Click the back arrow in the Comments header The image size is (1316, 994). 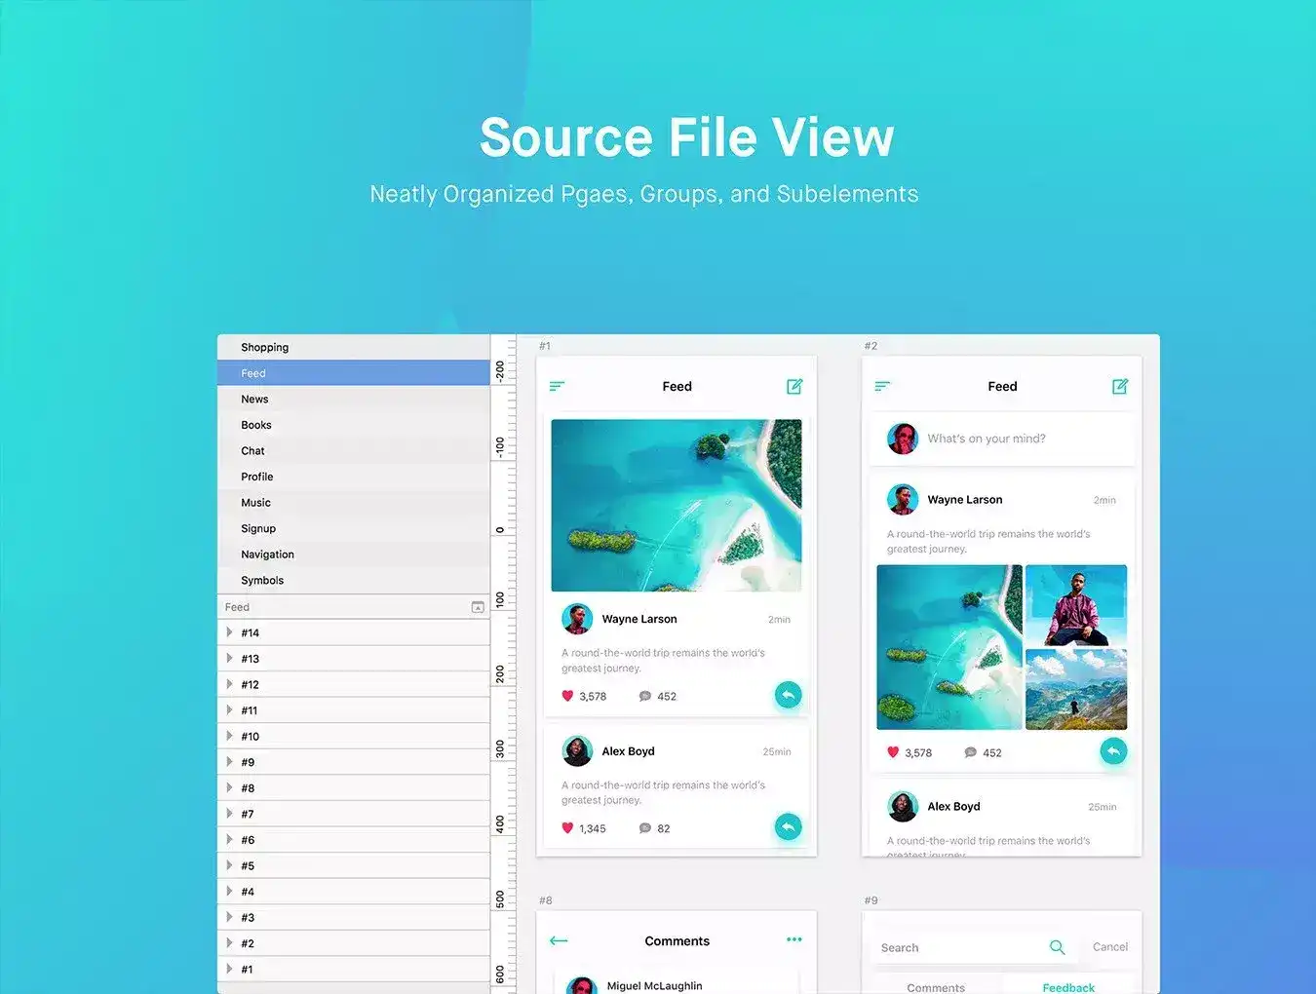[x=559, y=940]
